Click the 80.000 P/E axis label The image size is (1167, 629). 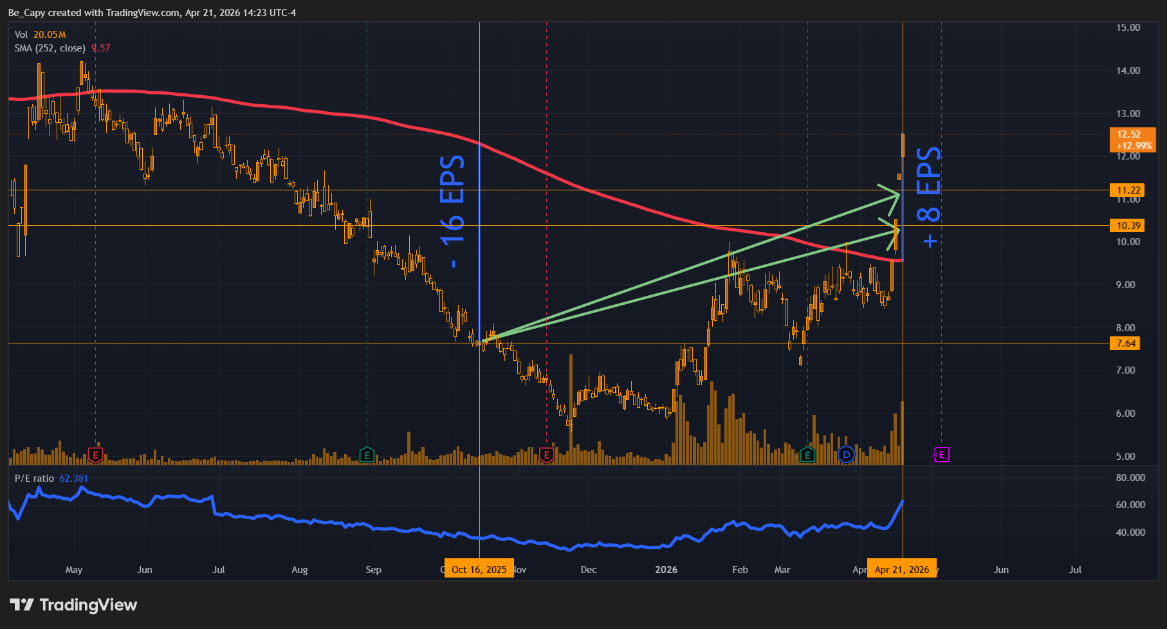[1130, 478]
